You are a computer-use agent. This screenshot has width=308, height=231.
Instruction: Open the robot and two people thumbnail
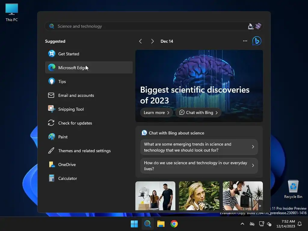[155, 196]
